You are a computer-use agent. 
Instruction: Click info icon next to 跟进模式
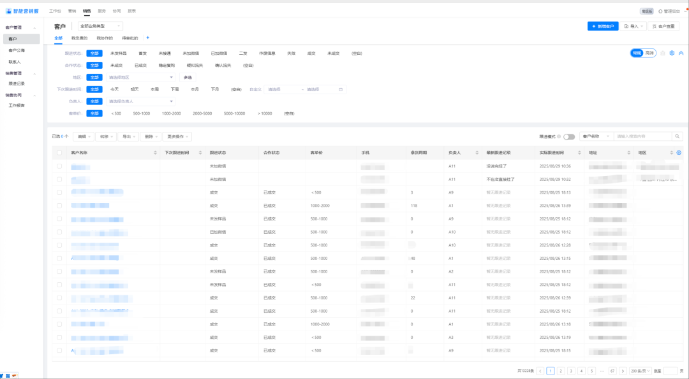pos(559,137)
